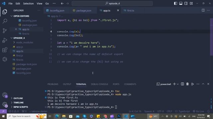Switch to the Debug Console tab
The image size is (213, 119).
[x=100, y=84]
